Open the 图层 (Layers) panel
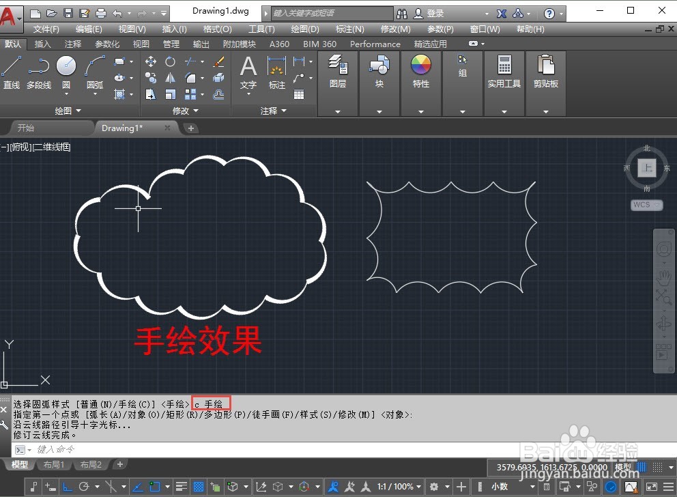 pyautogui.click(x=338, y=71)
